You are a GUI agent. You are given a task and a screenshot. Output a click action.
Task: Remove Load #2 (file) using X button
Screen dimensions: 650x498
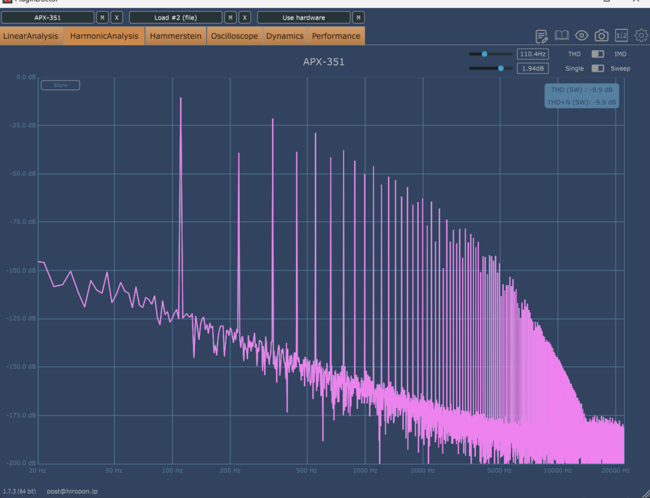point(244,17)
